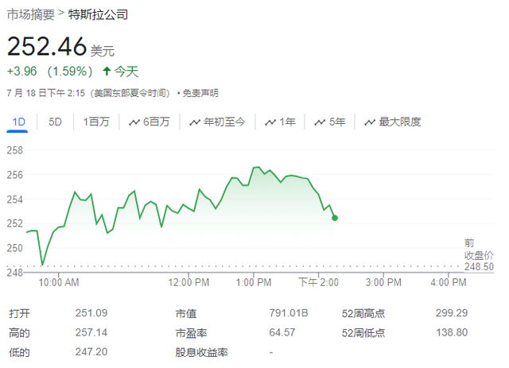Select the 6百万 range tab

[x=156, y=122]
